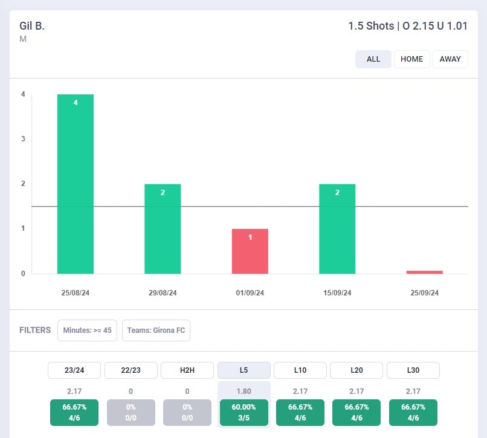Click the 29/08/24 date label
This screenshot has width=487, height=438.
click(163, 292)
